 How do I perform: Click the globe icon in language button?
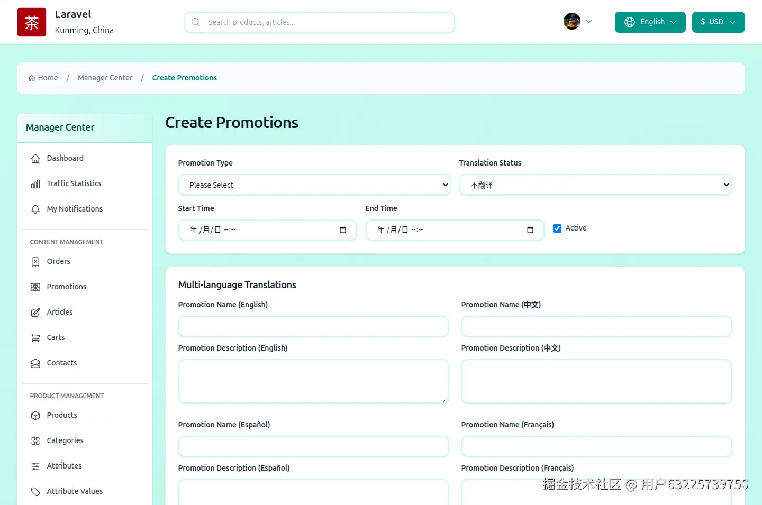pos(630,22)
